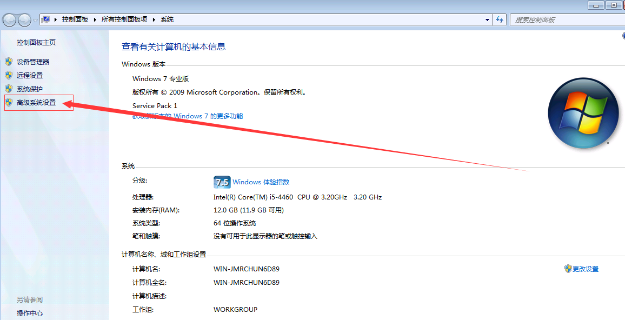Open Windows Experience Index (Windows 体验指数) link
Image resolution: width=625 pixels, height=320 pixels.
pos(261,182)
